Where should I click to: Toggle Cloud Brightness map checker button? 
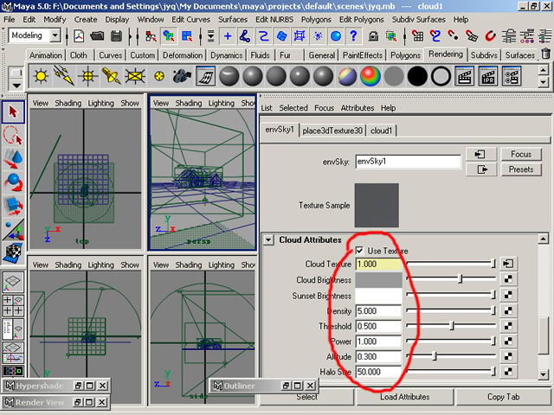(508, 278)
